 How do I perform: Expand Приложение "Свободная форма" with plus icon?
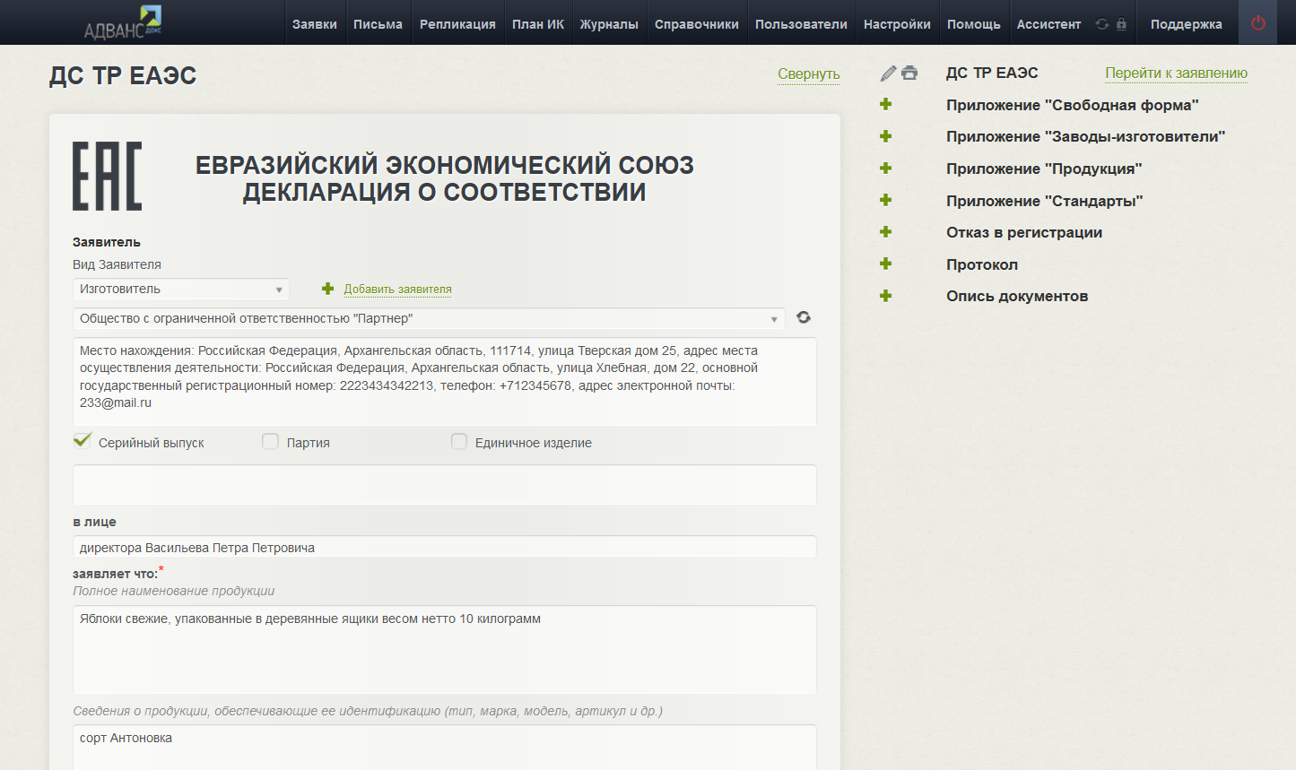pos(886,104)
